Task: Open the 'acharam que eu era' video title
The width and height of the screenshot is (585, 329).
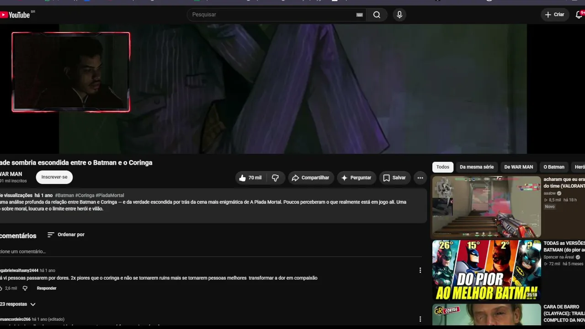Action: click(564, 183)
